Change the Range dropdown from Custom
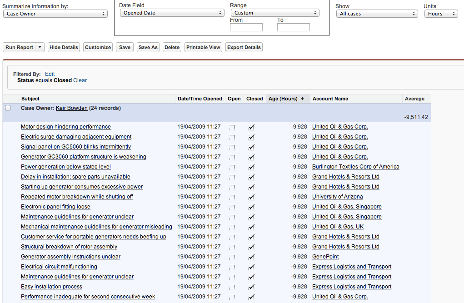464x303 pixels. pos(274,13)
